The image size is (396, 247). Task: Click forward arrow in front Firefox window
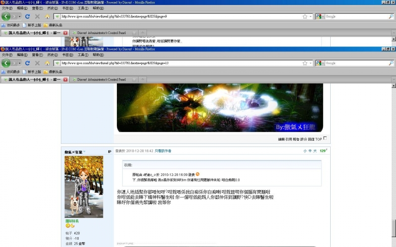[14, 63]
